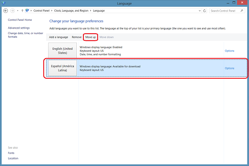Screen dimensions: 249x166
Task: Click the Back navigation arrow
Action: tap(5, 11)
